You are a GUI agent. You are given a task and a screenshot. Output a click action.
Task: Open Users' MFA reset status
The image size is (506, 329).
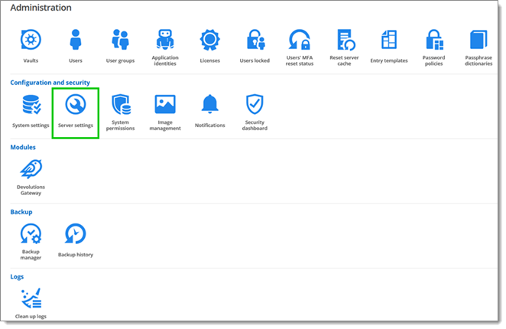click(x=299, y=41)
